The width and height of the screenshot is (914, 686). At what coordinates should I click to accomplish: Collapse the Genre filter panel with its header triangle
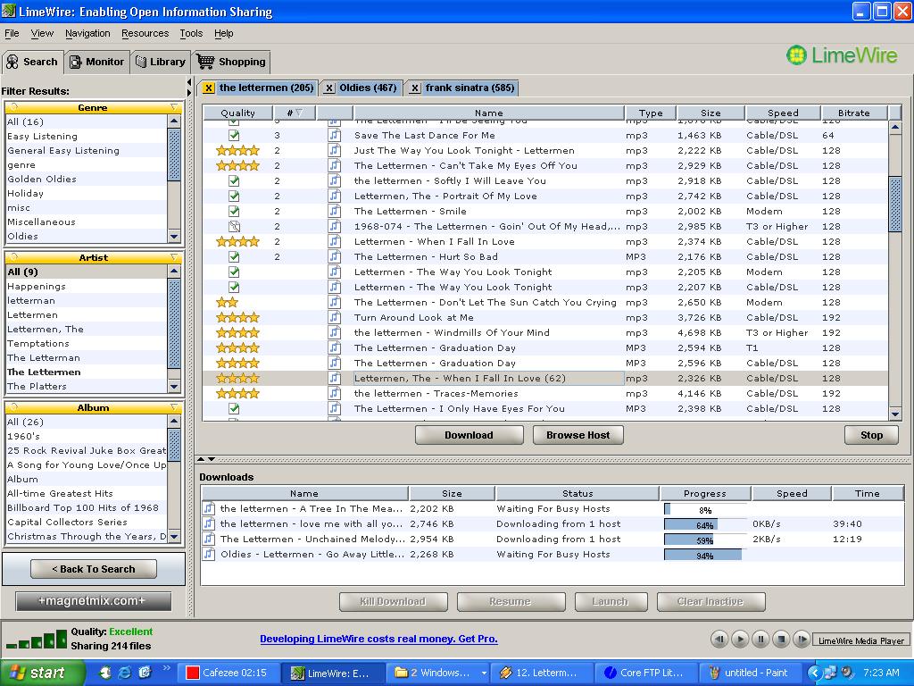tap(174, 107)
